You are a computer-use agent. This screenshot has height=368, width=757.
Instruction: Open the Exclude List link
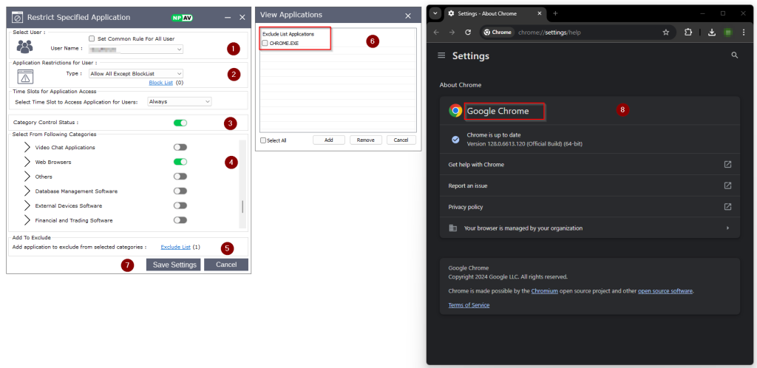[175, 247]
